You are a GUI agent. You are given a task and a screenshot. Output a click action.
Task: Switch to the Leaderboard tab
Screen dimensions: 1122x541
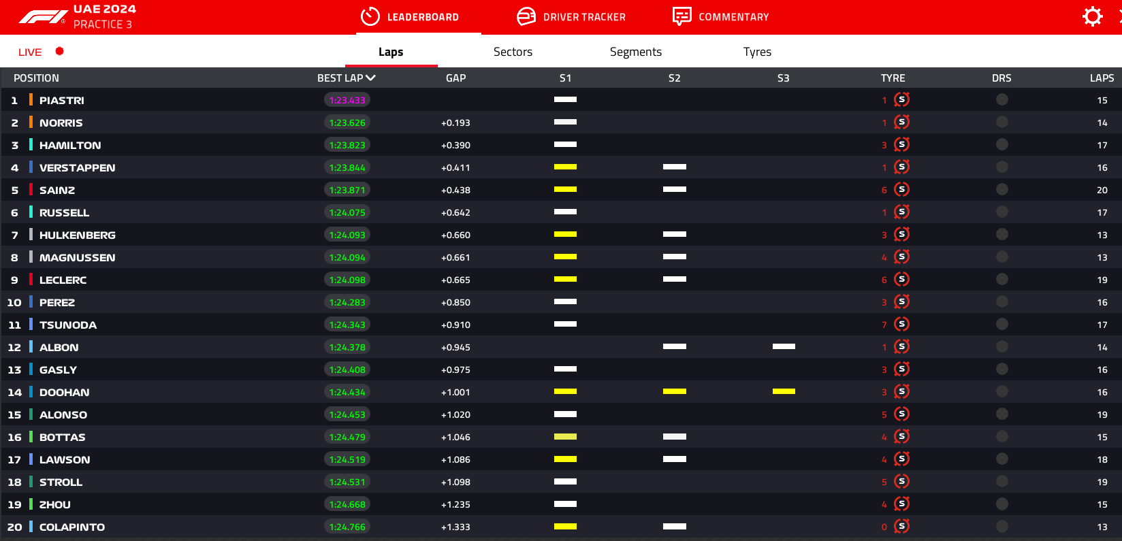423,17
